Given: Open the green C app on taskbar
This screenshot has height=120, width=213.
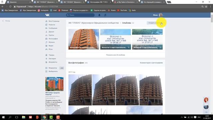Looking at the screenshot, I should (51, 117).
